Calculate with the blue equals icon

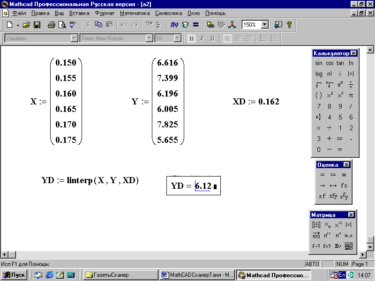[196, 25]
